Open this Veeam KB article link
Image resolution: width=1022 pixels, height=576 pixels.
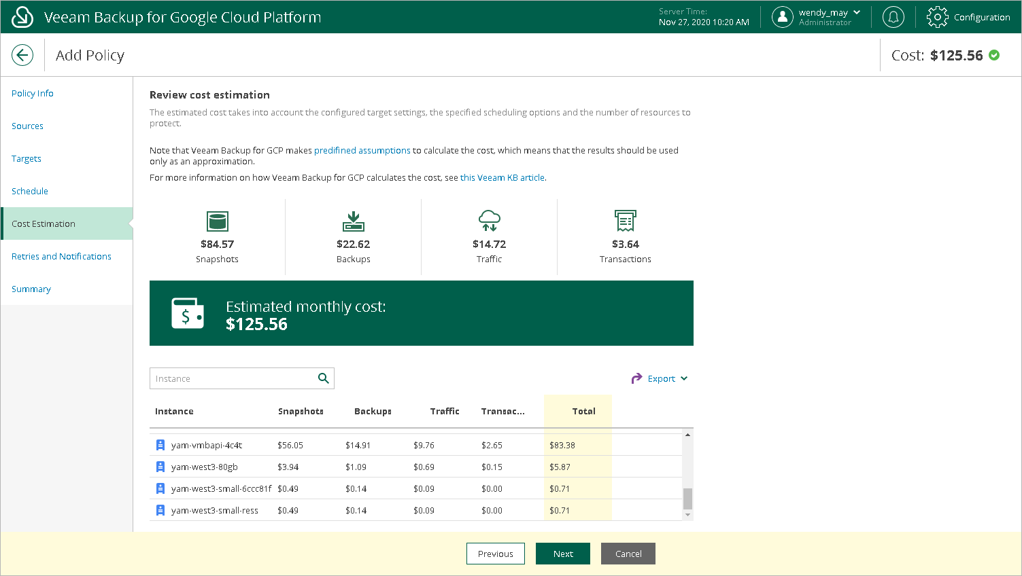click(x=503, y=177)
